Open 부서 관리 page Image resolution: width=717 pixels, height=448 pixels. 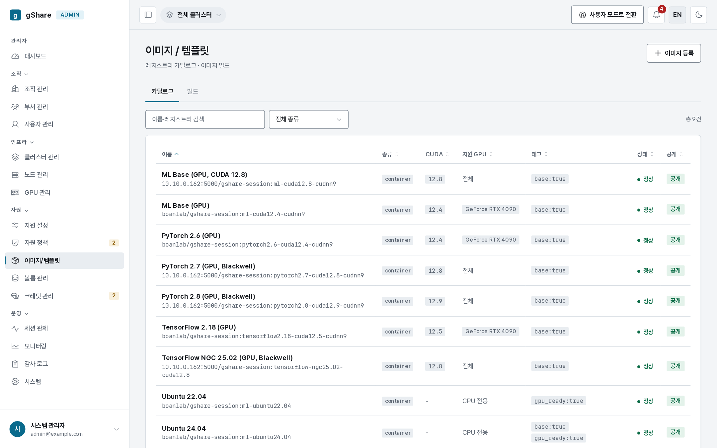pyautogui.click(x=64, y=107)
